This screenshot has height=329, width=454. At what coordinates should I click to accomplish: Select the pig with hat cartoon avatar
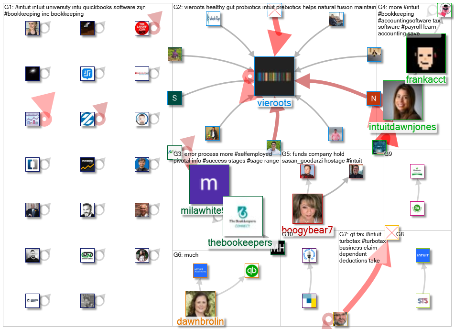tap(444, 10)
